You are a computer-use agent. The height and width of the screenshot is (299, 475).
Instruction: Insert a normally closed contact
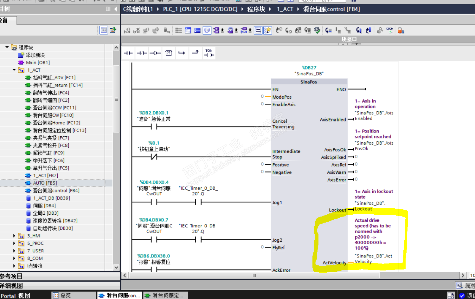[142, 53]
